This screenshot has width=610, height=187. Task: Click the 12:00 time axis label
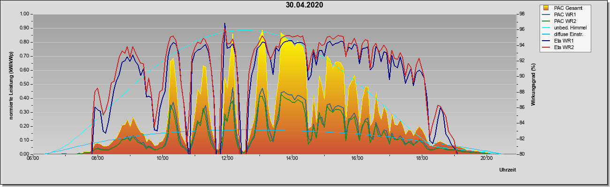[x=227, y=158]
